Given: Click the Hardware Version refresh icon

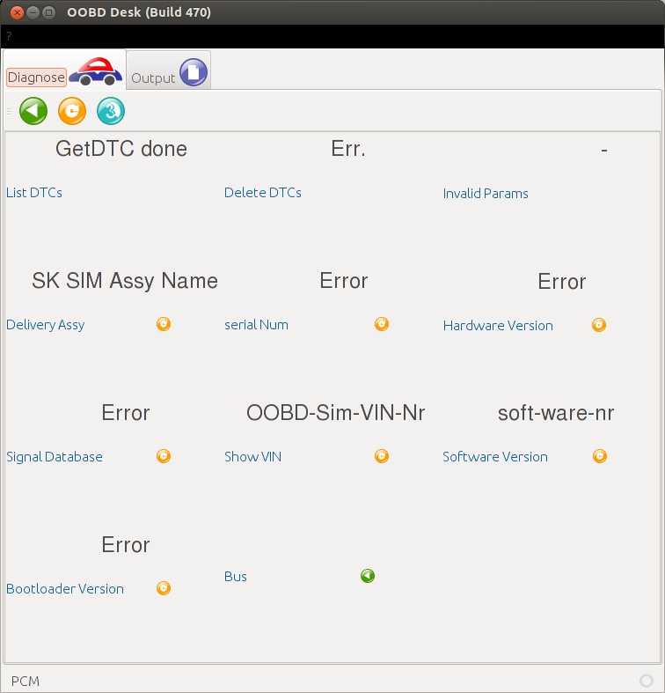Looking at the screenshot, I should [599, 325].
